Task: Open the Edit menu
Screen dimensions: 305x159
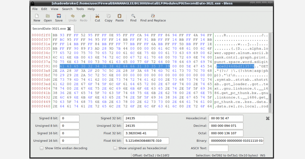Action: point(44,9)
